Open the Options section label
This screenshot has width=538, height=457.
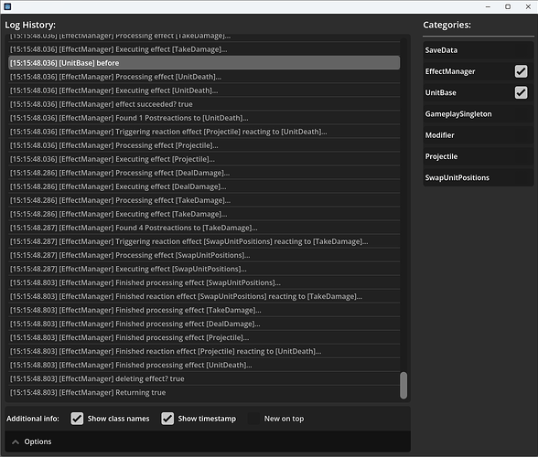pyautogui.click(x=38, y=441)
